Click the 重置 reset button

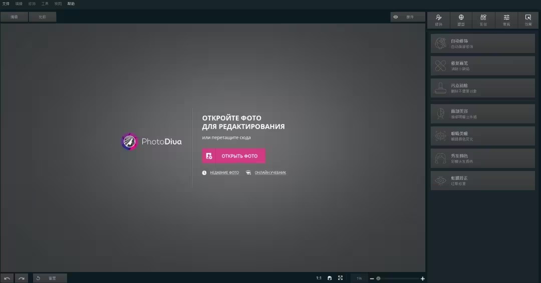tap(50, 278)
